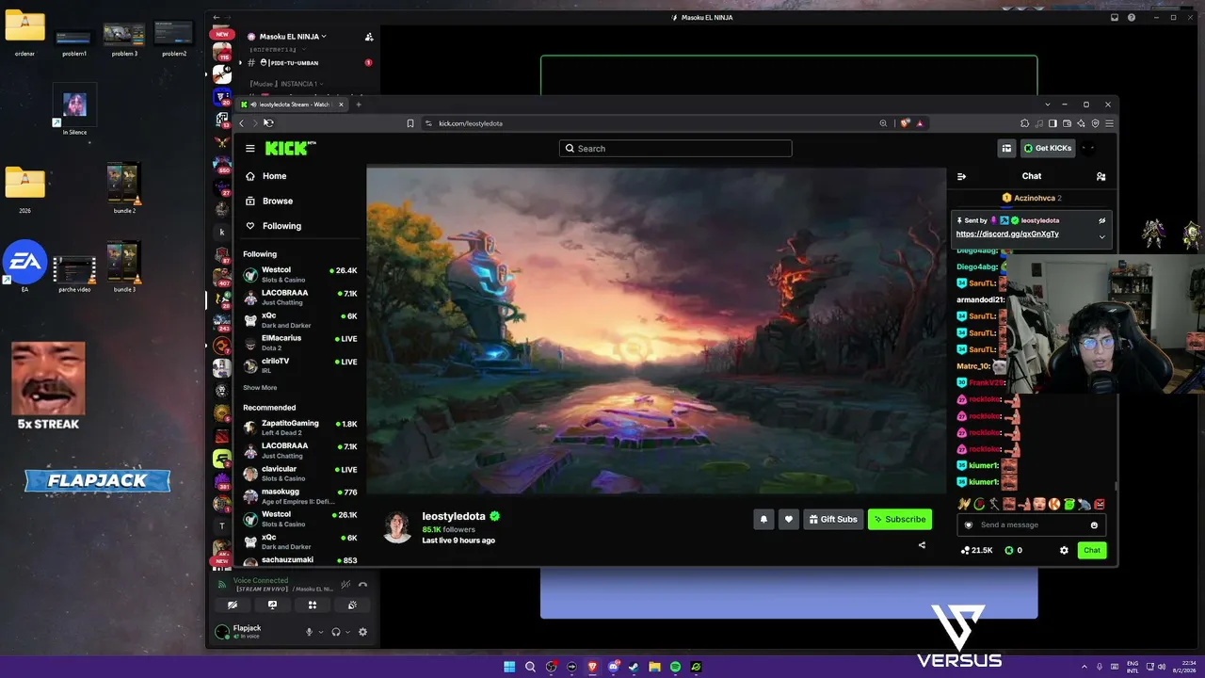Open Discord activities button
The image size is (1205, 678).
click(x=313, y=605)
